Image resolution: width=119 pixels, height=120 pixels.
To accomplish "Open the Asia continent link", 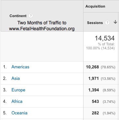I will (x=15, y=79).
